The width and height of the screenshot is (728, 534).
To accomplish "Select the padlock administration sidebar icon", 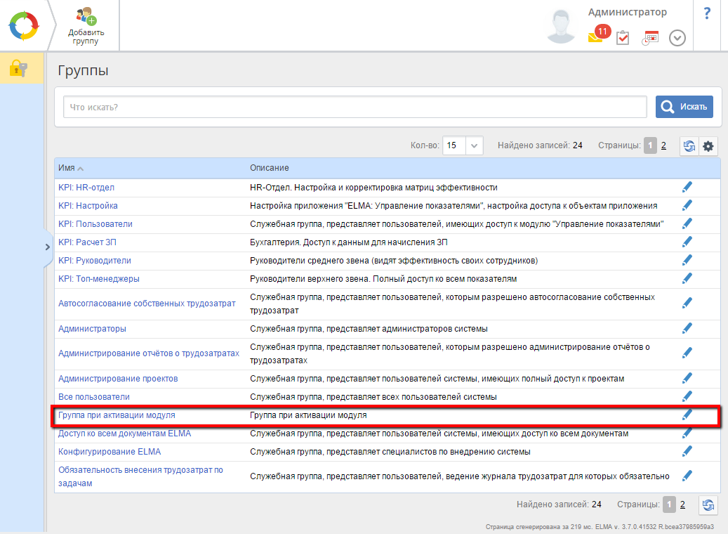I will [x=18, y=69].
